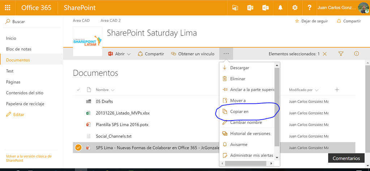Open help question mark

tap(310, 8)
